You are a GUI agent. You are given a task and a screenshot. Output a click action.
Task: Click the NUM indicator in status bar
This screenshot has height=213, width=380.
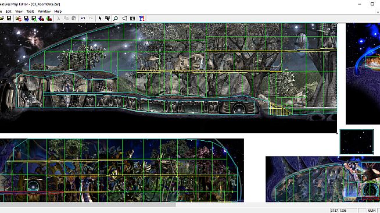point(371,210)
